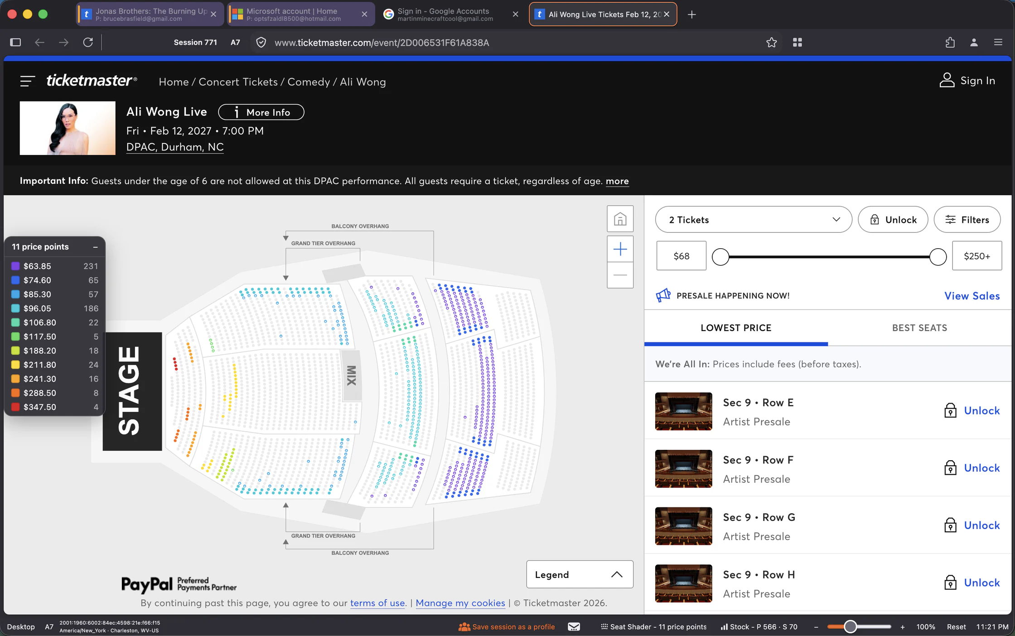
Task: Click View Sales link
Action: [972, 296]
